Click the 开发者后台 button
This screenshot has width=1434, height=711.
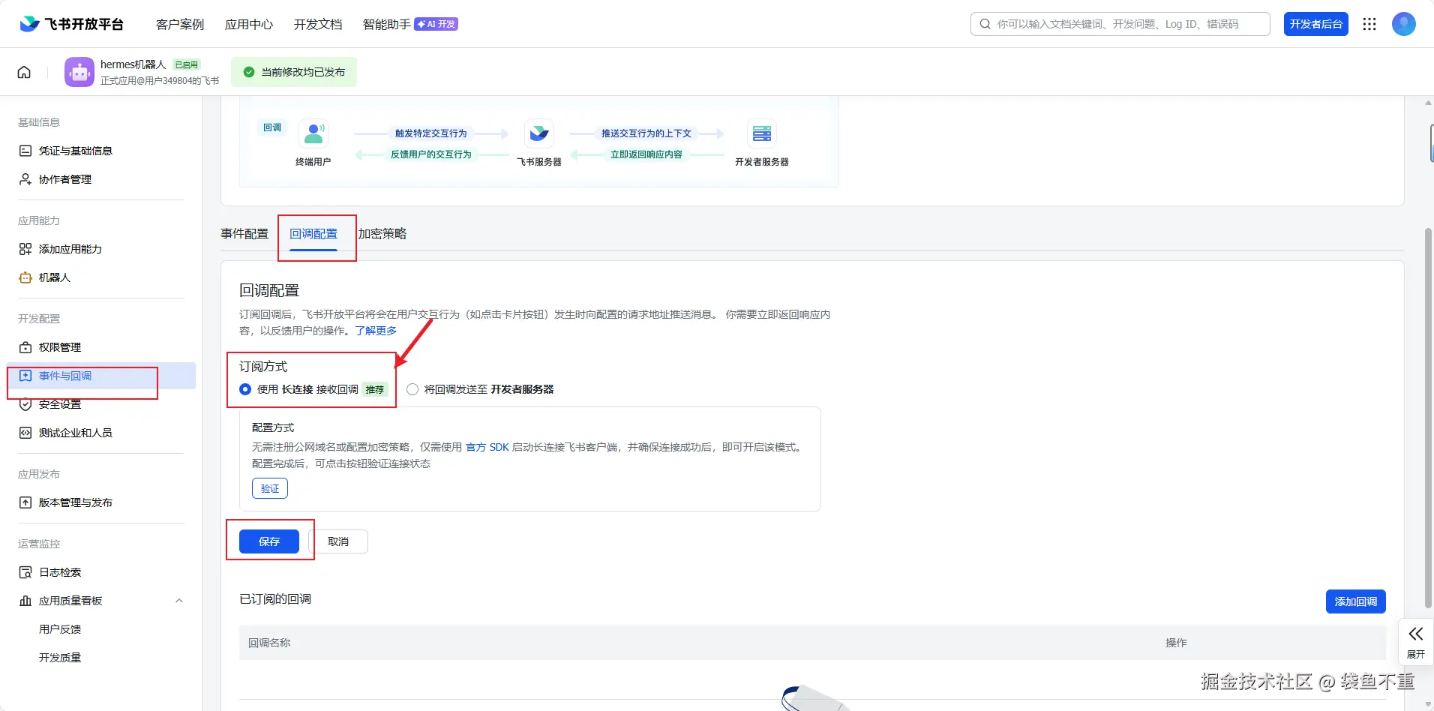1316,24
